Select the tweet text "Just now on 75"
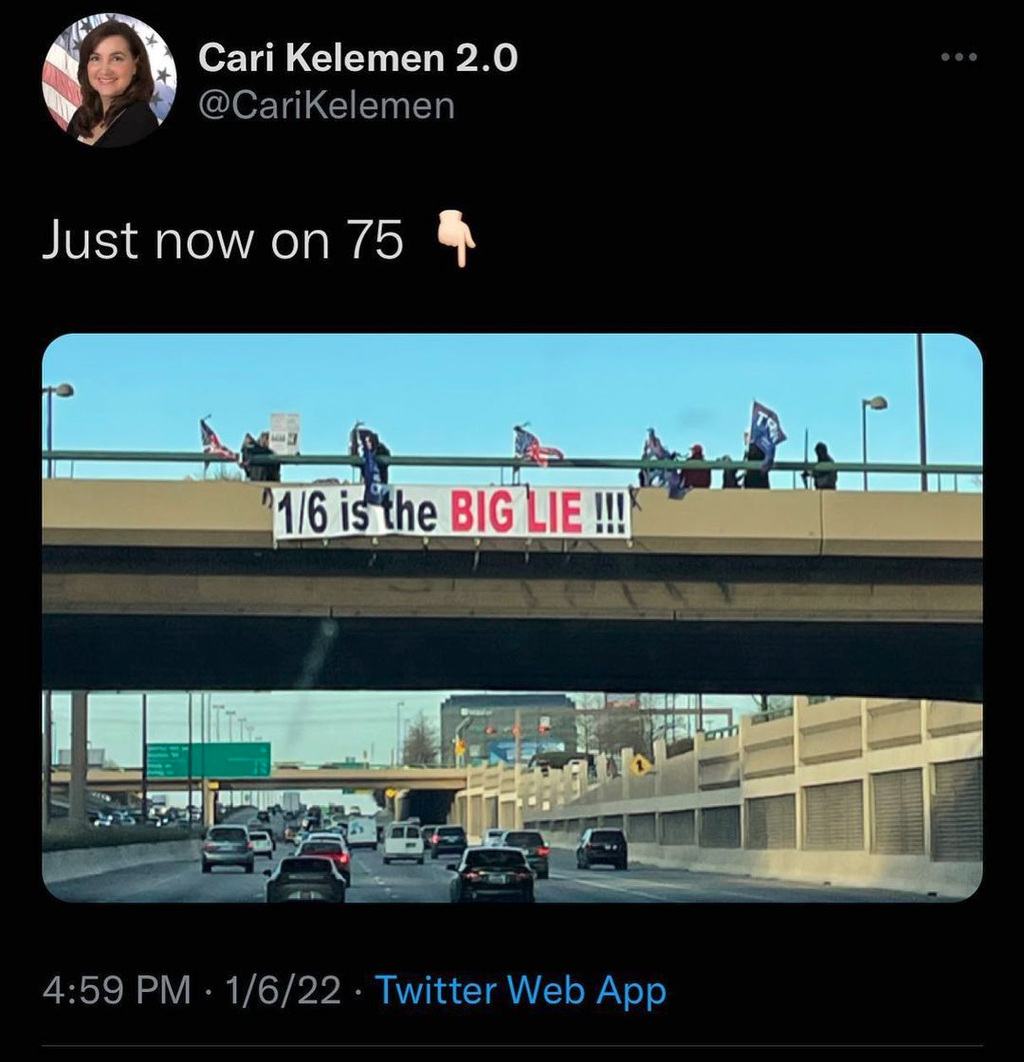Image resolution: width=1024 pixels, height=1062 pixels. point(223,240)
